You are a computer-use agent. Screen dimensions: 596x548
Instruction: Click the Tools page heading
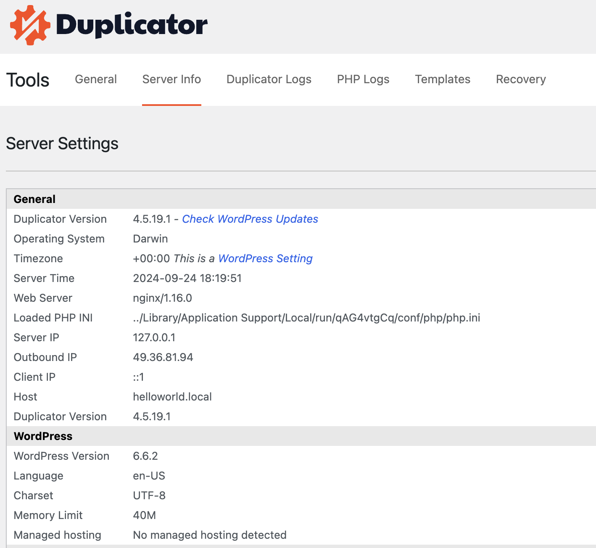[28, 80]
